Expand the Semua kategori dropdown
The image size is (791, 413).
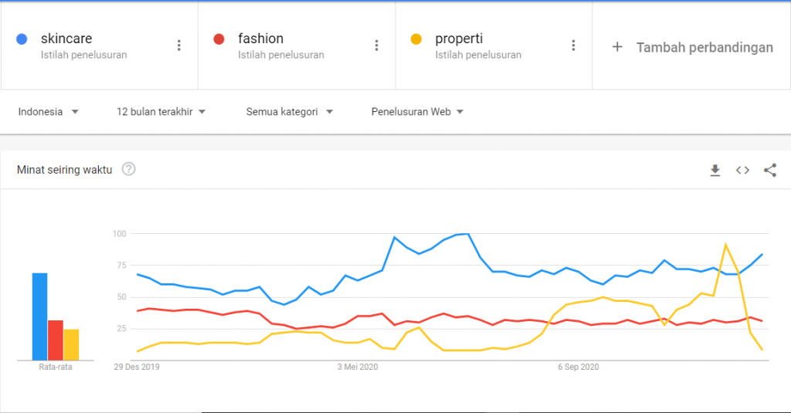290,112
